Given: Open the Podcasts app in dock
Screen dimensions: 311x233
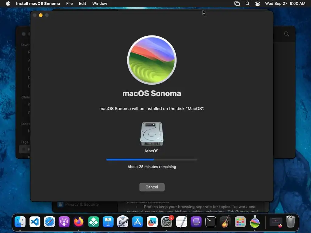Looking at the screenshot, I should (x=64, y=222).
